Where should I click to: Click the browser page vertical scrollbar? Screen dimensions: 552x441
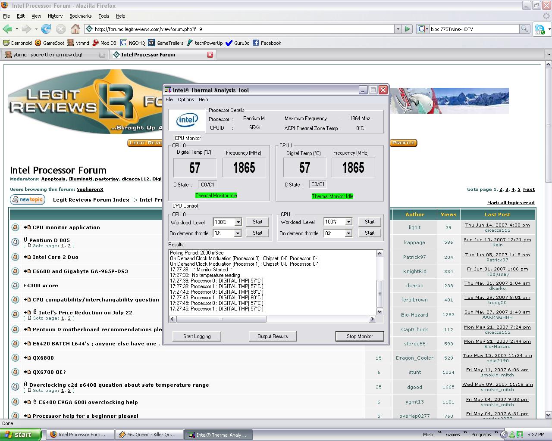(548, 240)
